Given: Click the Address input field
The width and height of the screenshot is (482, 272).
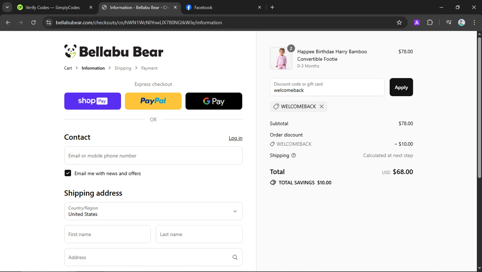Looking at the screenshot, I should [153, 257].
